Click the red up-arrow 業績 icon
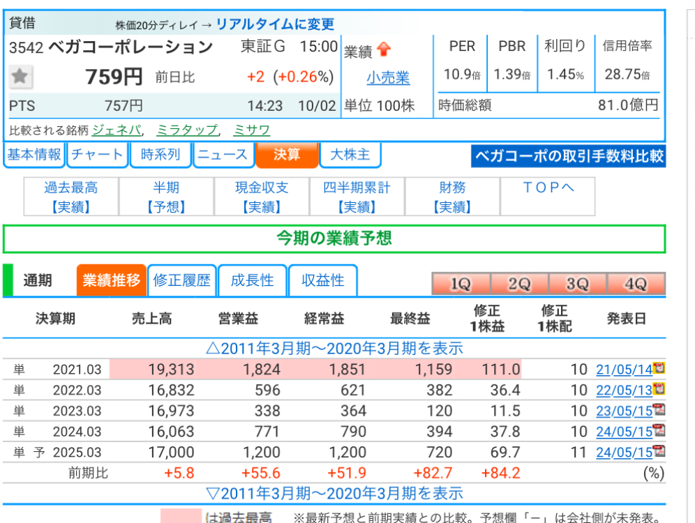695x523 pixels. pos(384,50)
